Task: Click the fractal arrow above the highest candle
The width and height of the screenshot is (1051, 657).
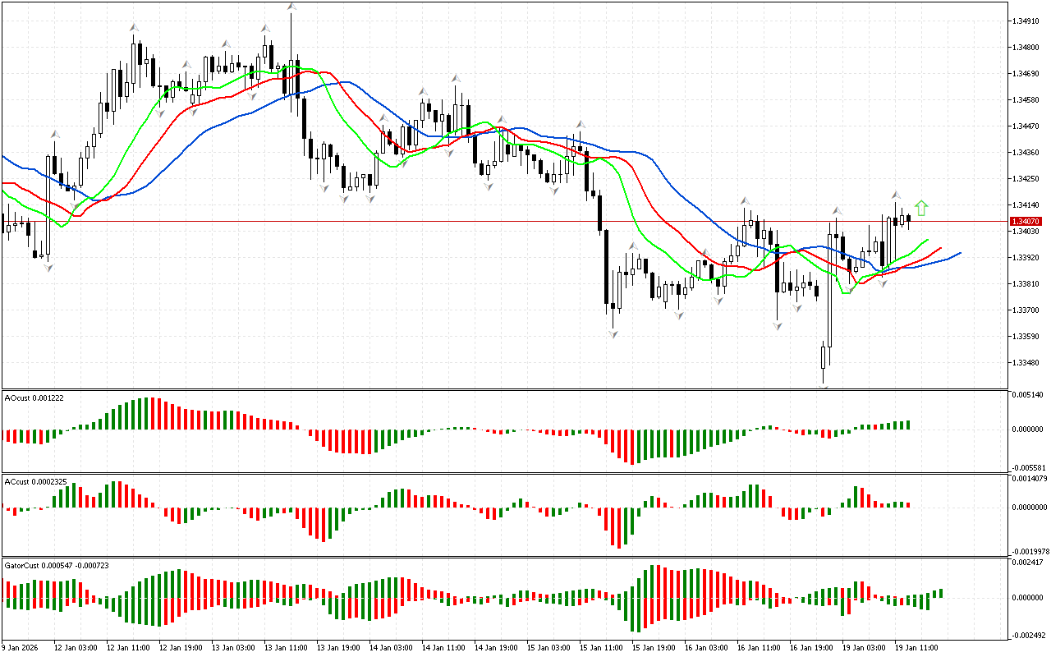Action: tap(291, 7)
